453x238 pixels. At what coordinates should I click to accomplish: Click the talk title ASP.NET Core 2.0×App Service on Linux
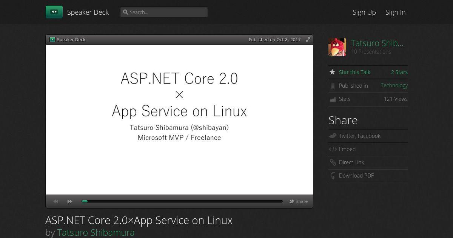point(139,220)
